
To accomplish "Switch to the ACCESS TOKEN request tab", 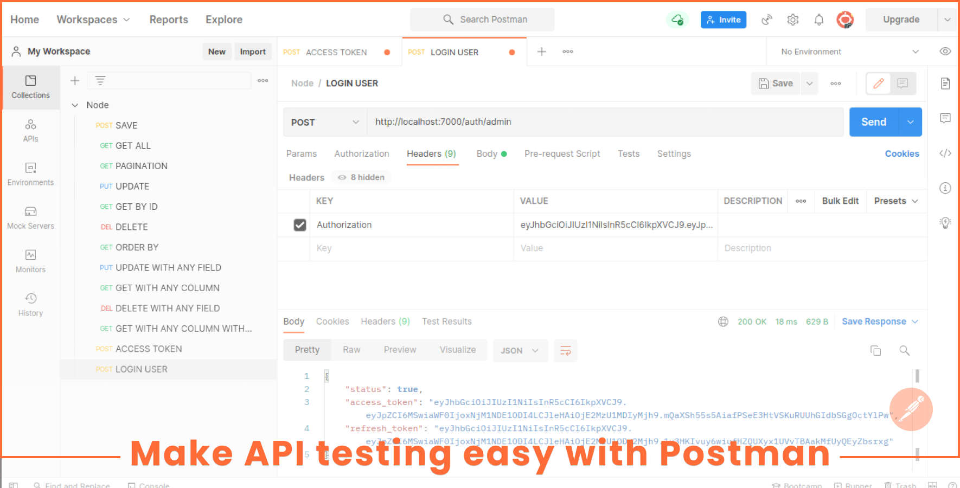I will [x=336, y=52].
